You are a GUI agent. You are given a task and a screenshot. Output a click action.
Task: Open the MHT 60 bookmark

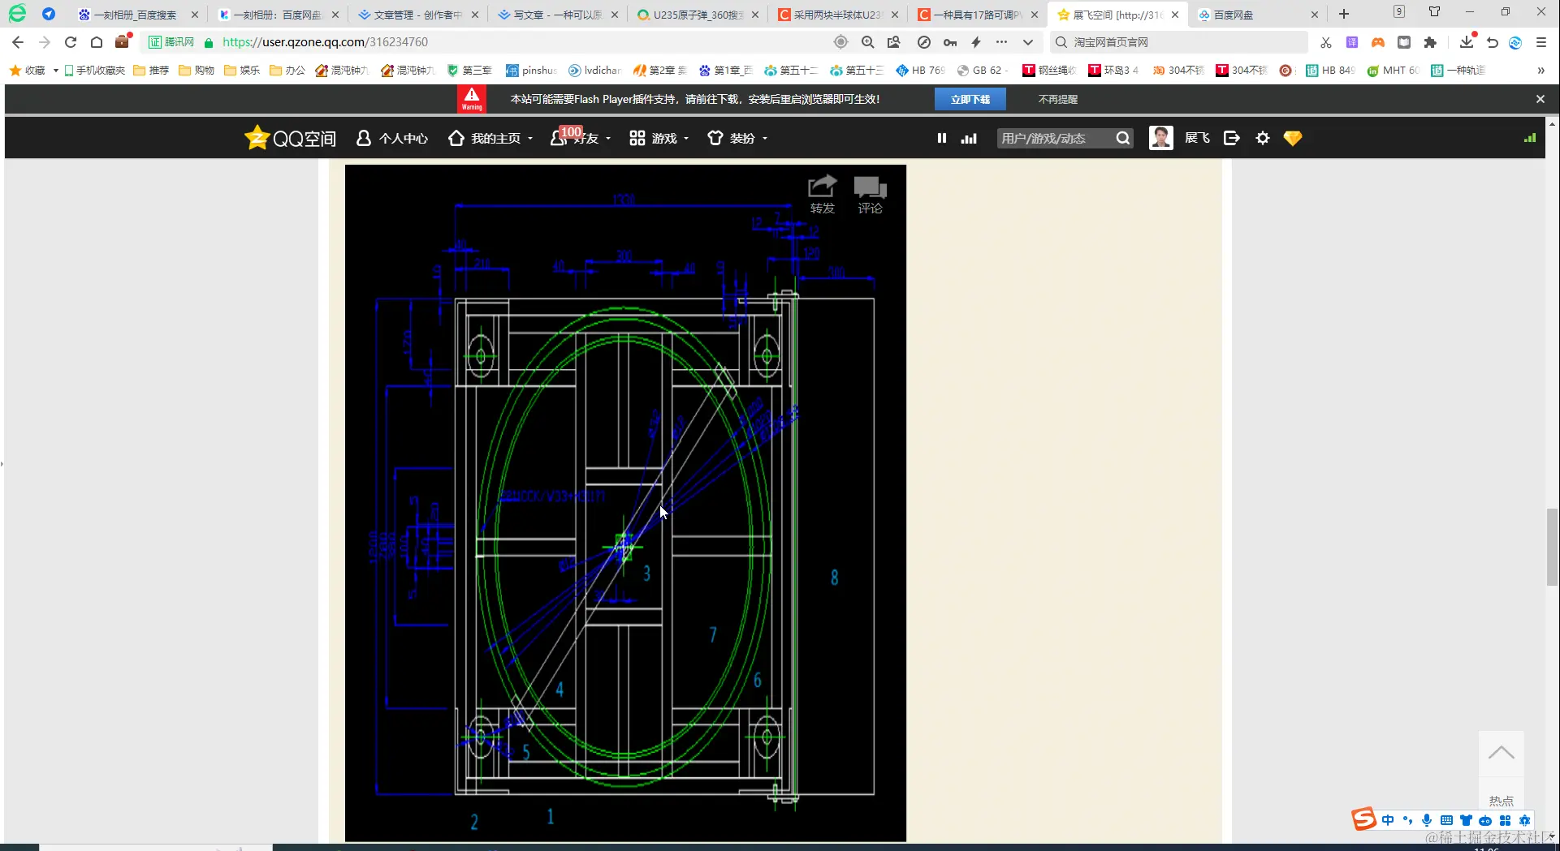[x=1393, y=71]
